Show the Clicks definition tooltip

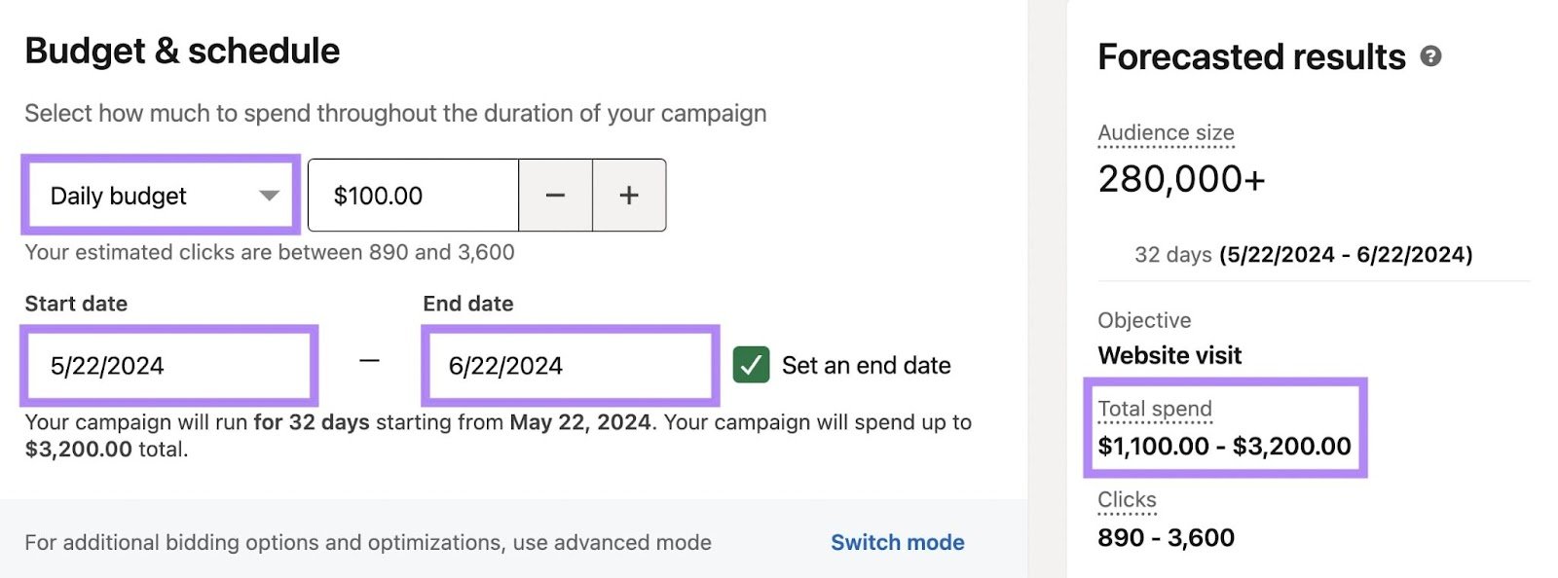coord(1126,498)
